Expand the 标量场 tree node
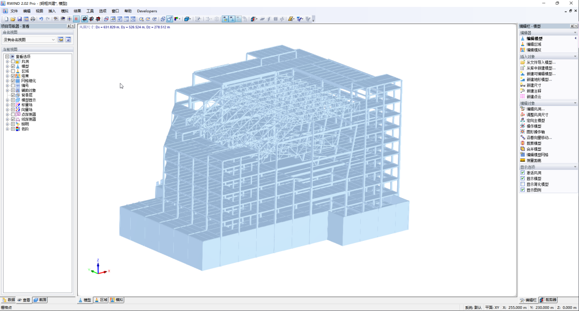 point(8,105)
